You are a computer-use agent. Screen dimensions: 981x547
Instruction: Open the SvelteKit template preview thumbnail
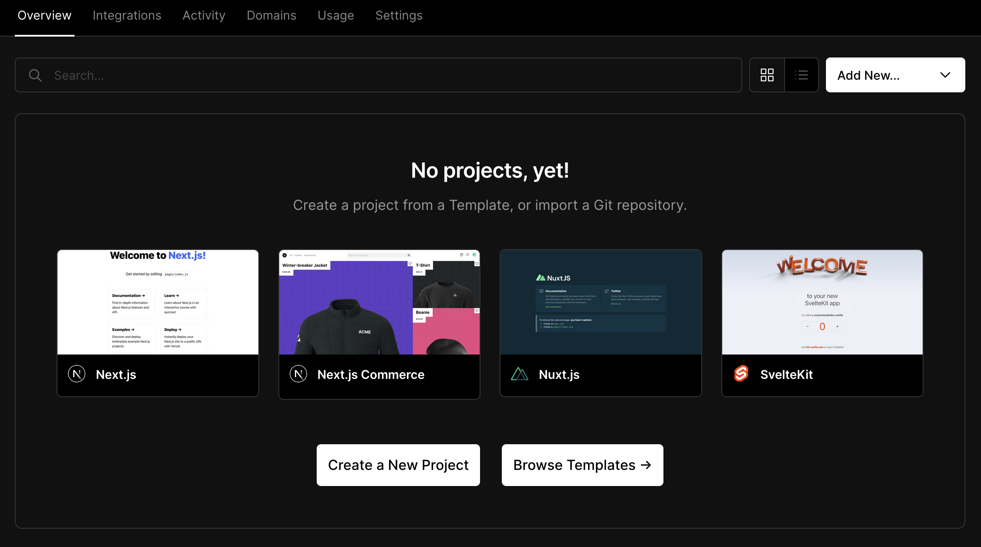[822, 302]
